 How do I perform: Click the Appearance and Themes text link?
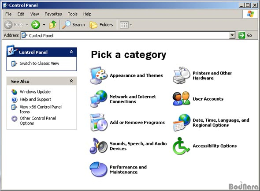pyautogui.click(x=137, y=75)
